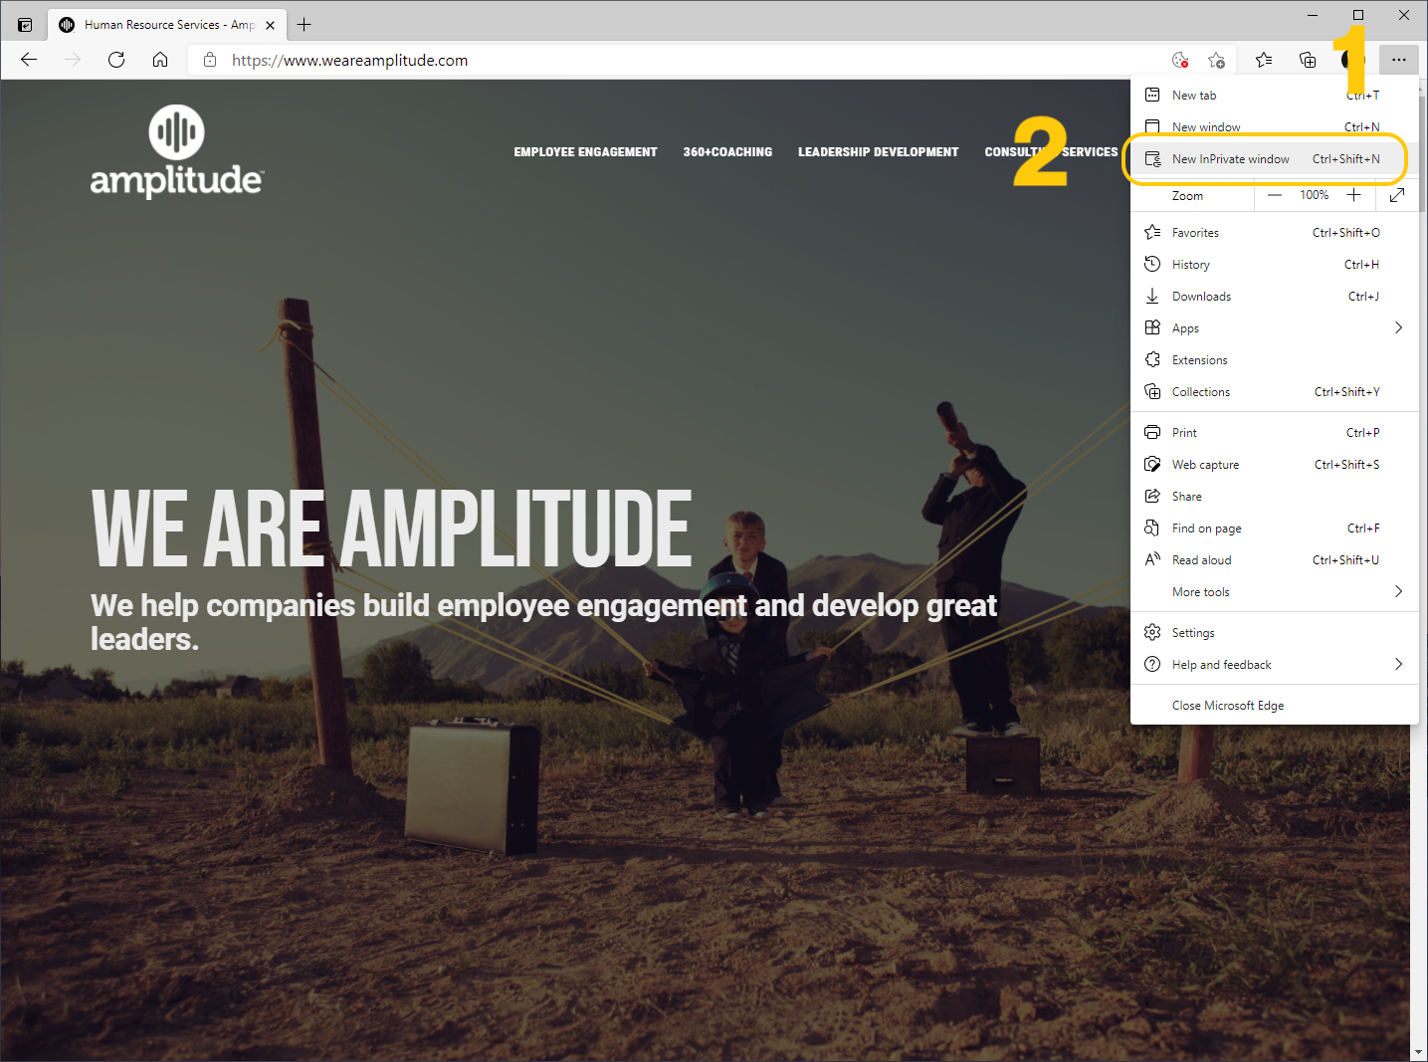Select Find on page
This screenshot has width=1428, height=1062.
[1274, 528]
